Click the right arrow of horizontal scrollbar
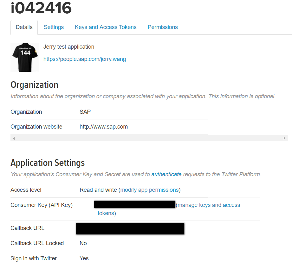292x266 pixels. click(x=284, y=138)
